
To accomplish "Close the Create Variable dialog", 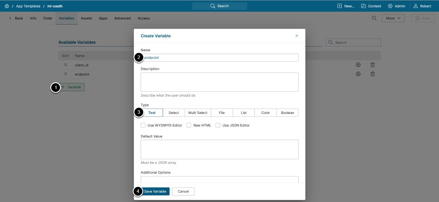I will point(297,36).
